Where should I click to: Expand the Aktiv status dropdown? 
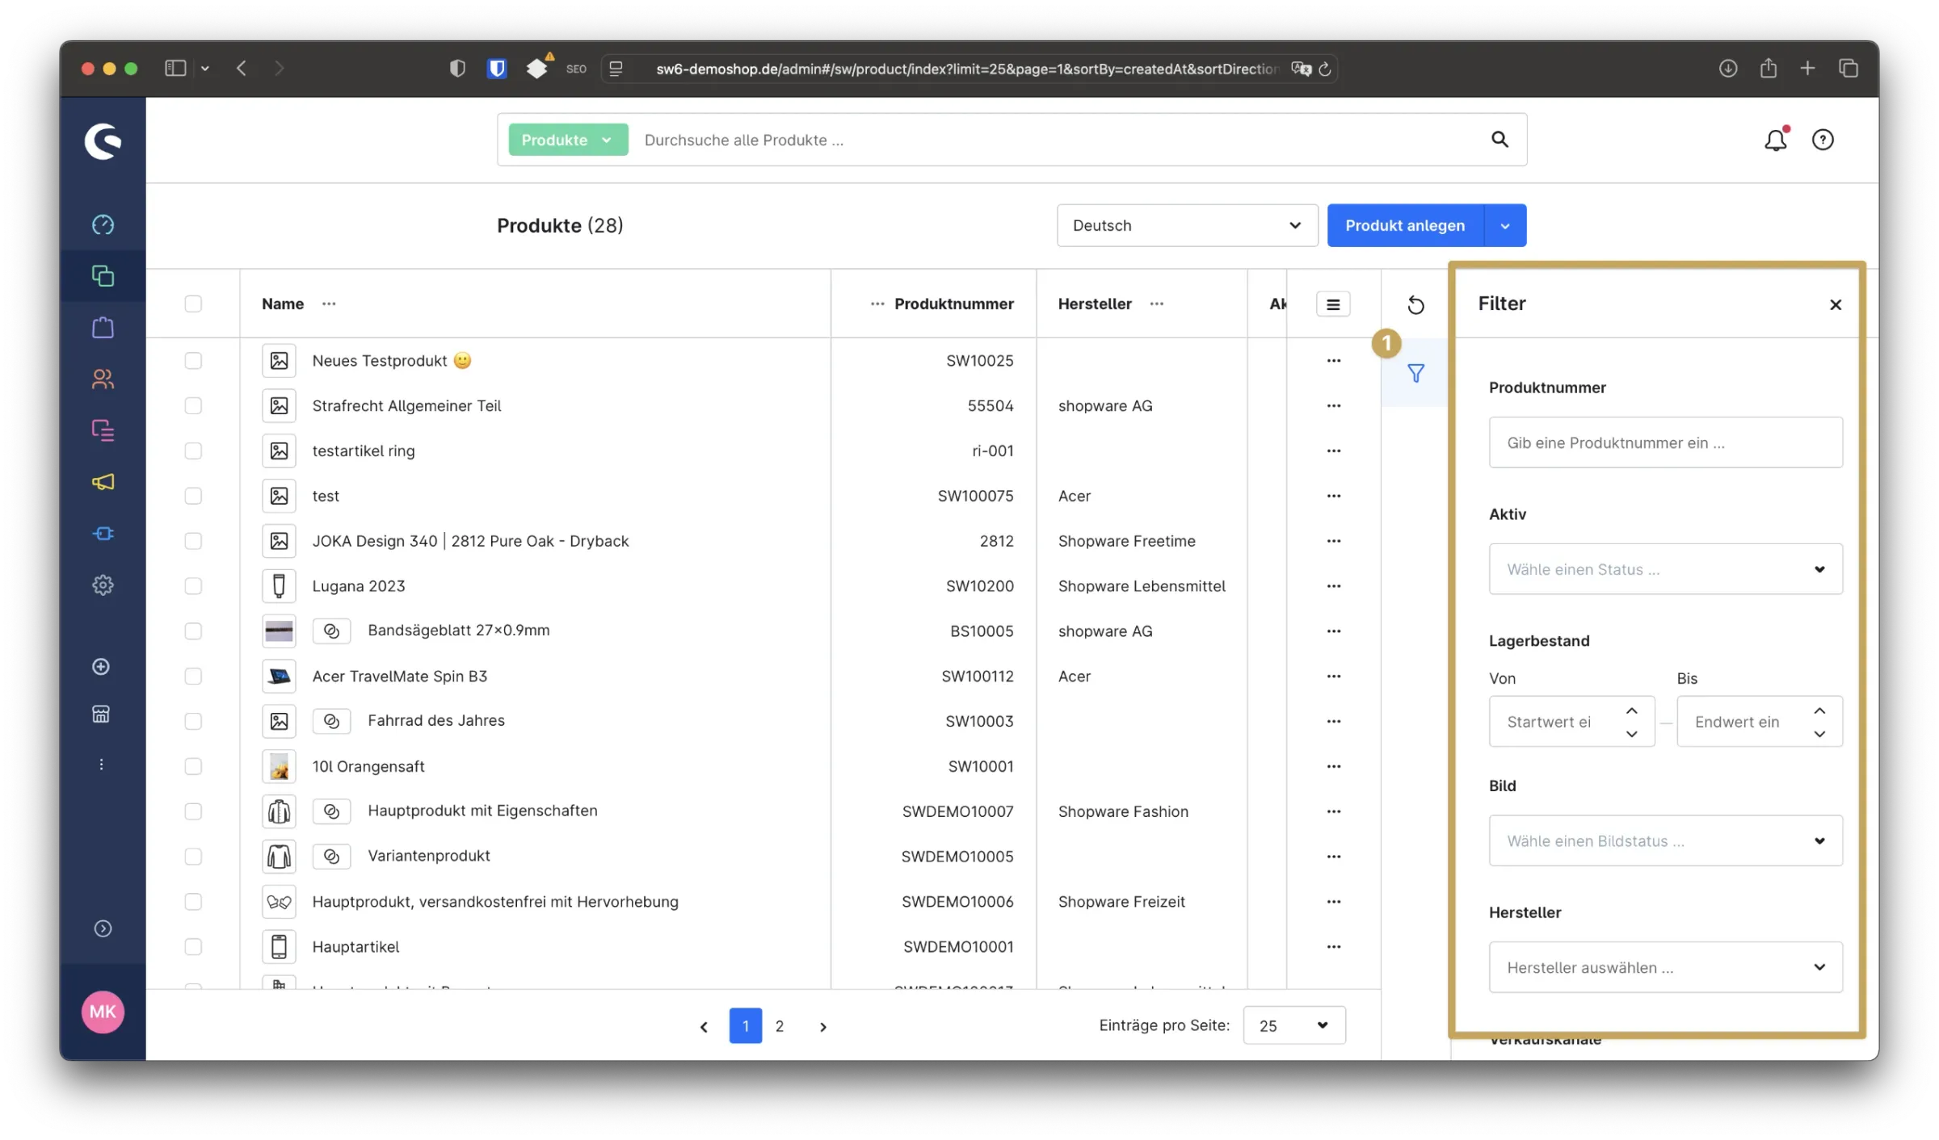pos(1665,569)
